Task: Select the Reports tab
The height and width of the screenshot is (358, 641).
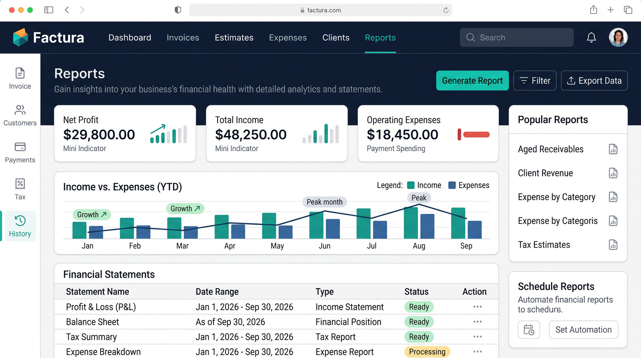Action: [380, 38]
